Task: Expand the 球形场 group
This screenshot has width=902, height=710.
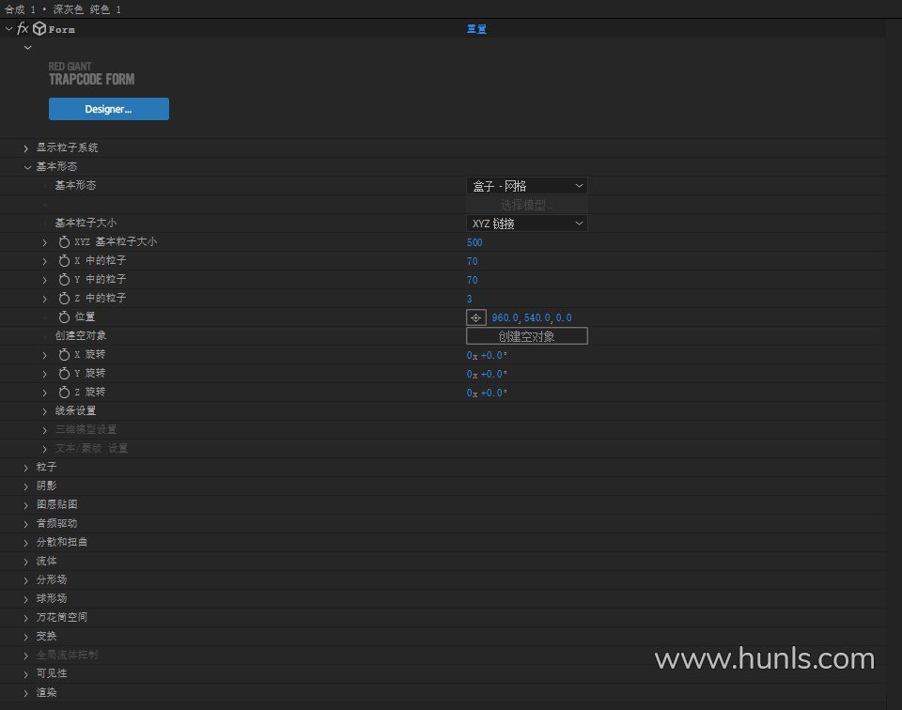Action: (26, 599)
